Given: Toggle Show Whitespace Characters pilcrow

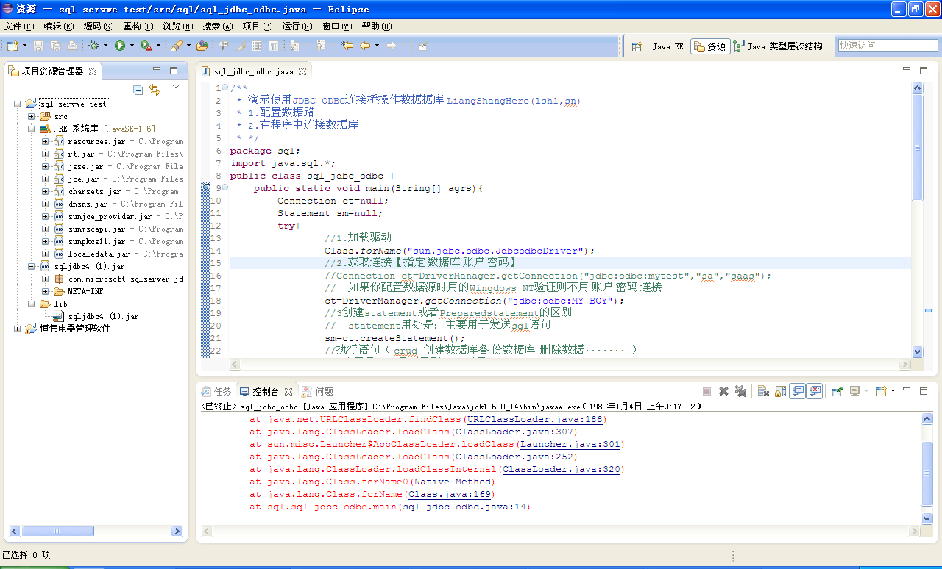Looking at the screenshot, I should click(273, 46).
